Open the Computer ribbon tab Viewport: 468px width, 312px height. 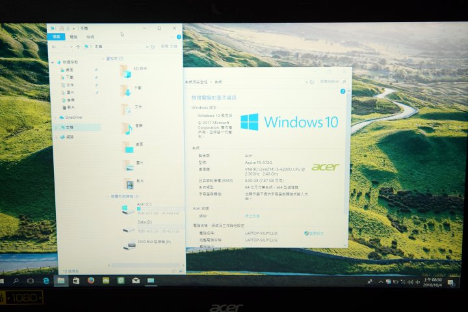click(x=73, y=37)
